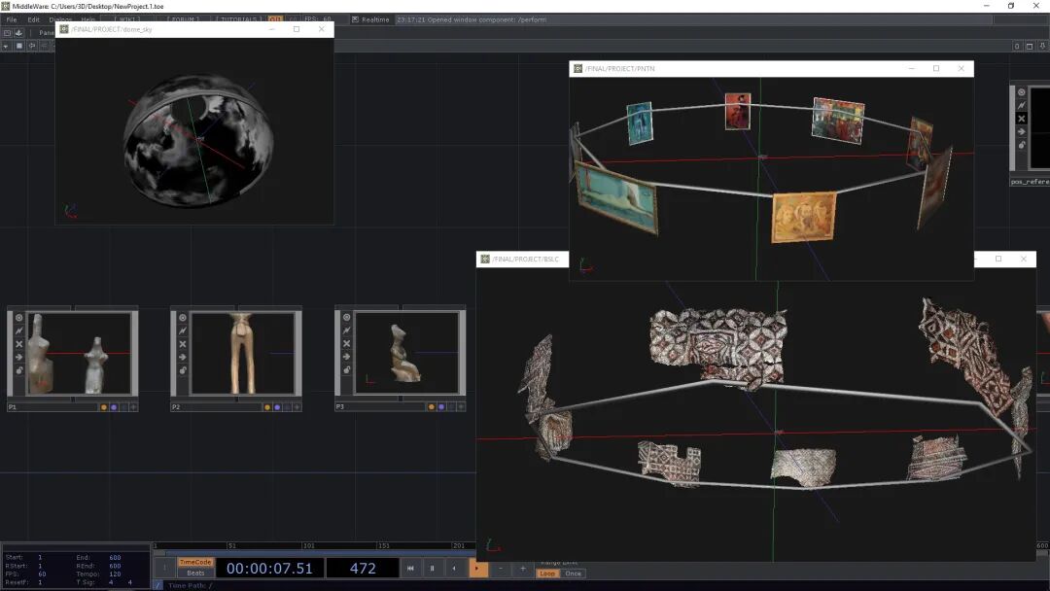Click arrow flag on the pos_refere node

click(x=1021, y=132)
